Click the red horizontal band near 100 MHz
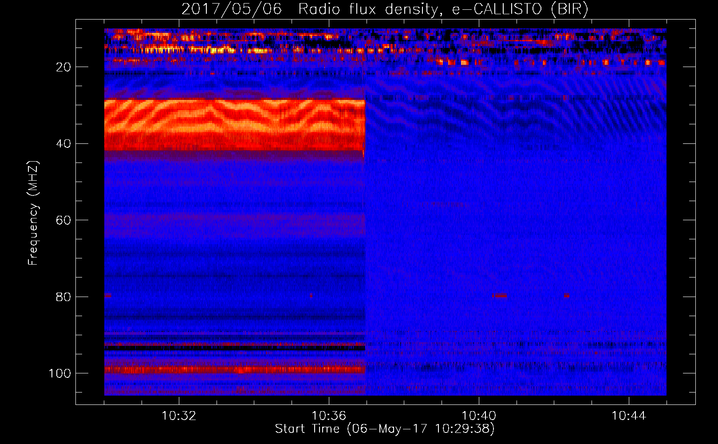 (x=234, y=369)
